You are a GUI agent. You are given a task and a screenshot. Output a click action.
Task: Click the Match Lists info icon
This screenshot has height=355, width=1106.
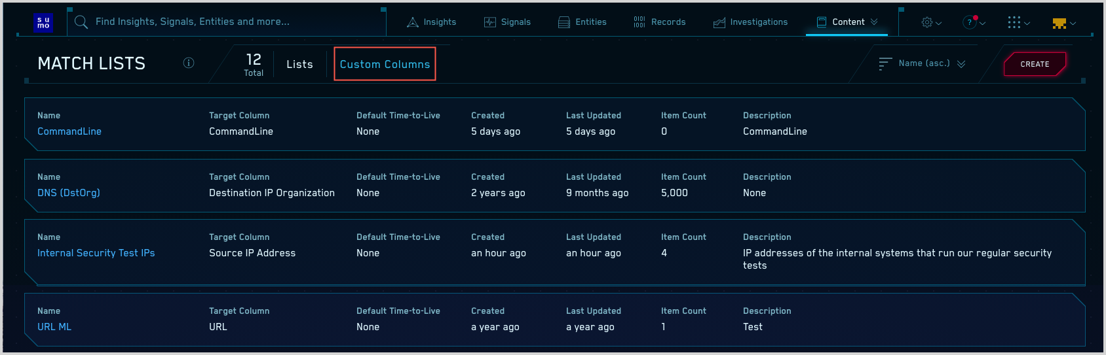coord(189,63)
